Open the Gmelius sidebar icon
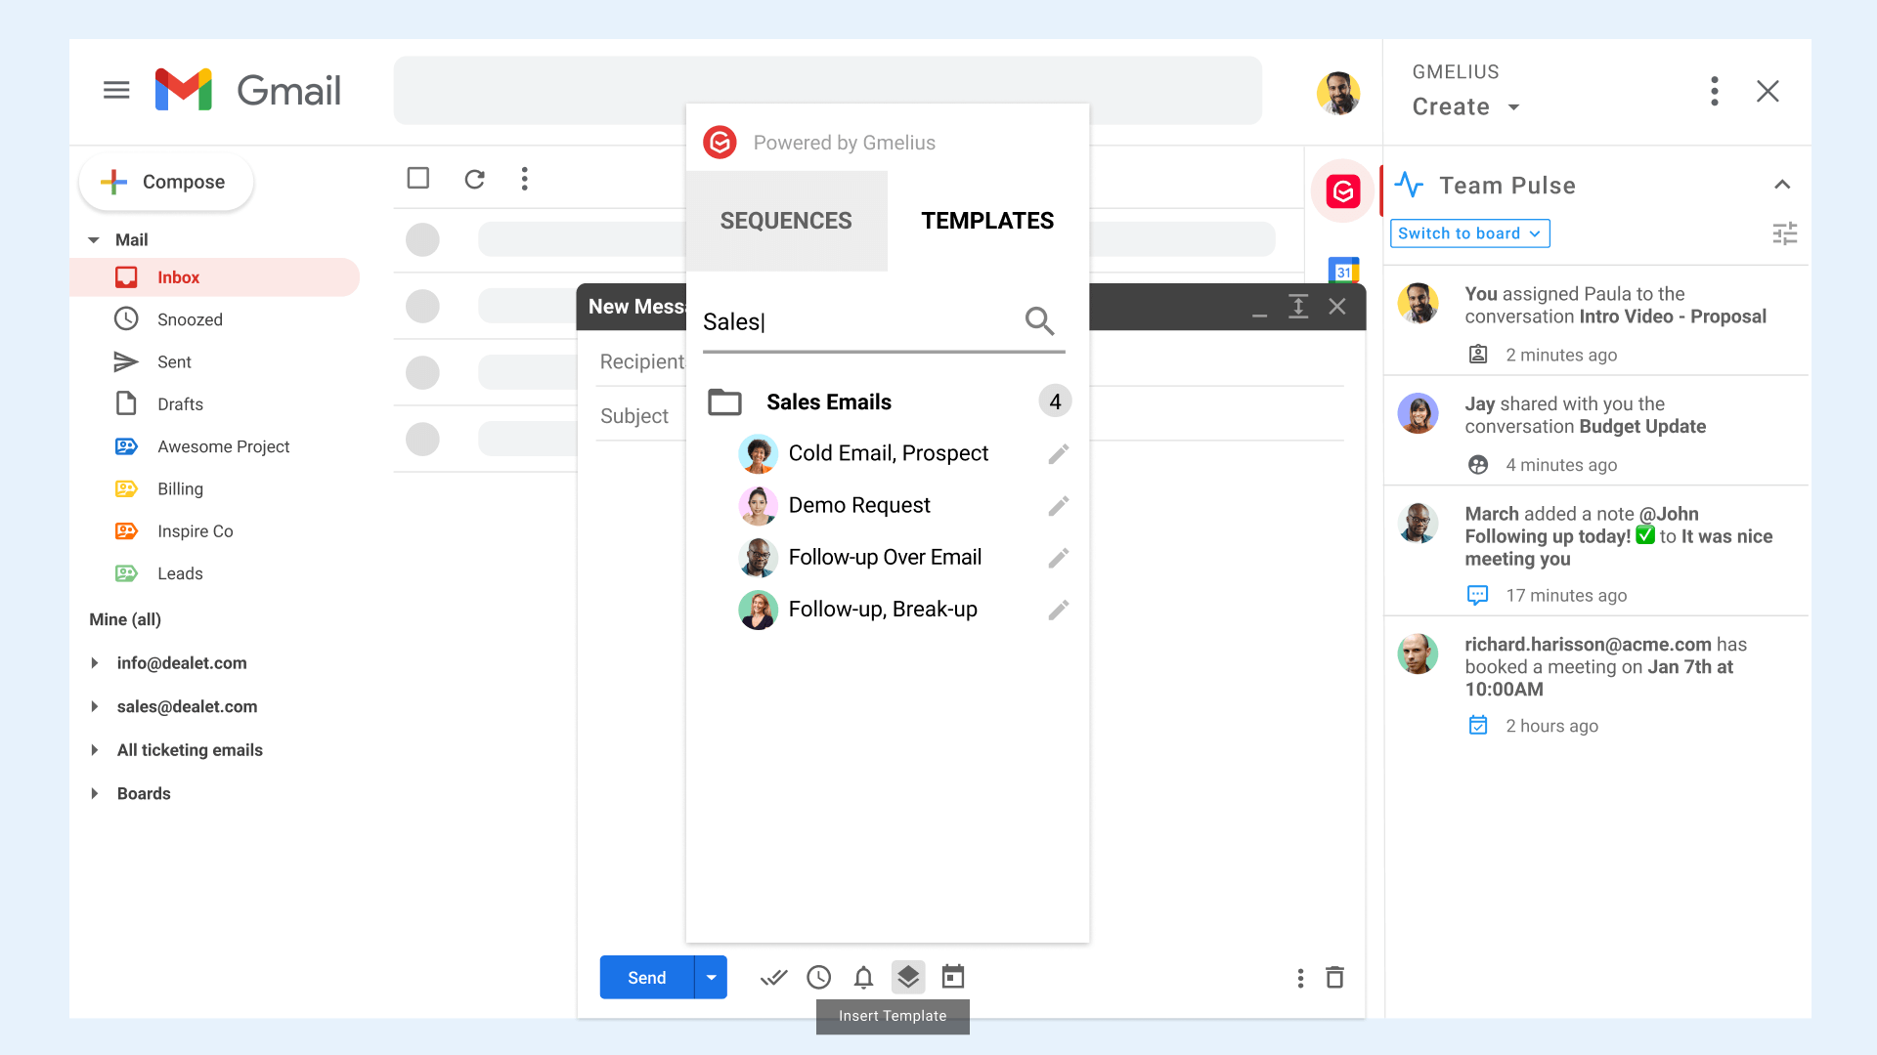This screenshot has height=1055, width=1877. click(x=1342, y=191)
